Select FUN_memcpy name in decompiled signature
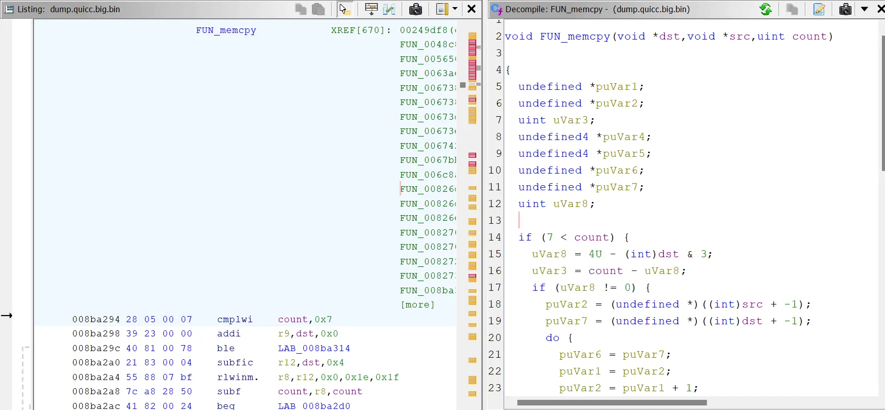 (x=575, y=37)
